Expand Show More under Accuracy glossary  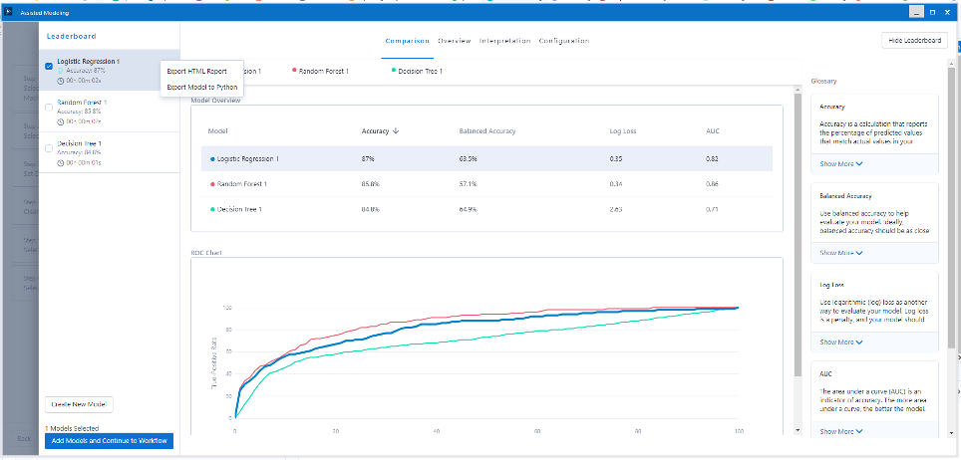point(840,162)
